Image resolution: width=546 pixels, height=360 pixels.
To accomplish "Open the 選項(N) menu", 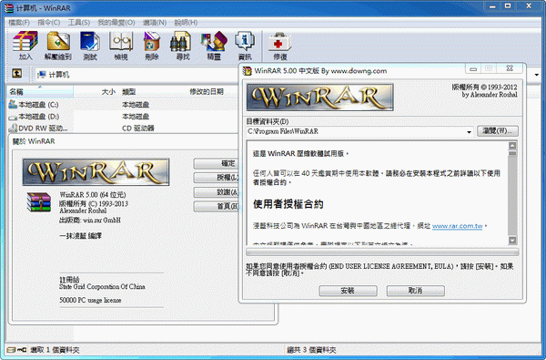I will 155,22.
